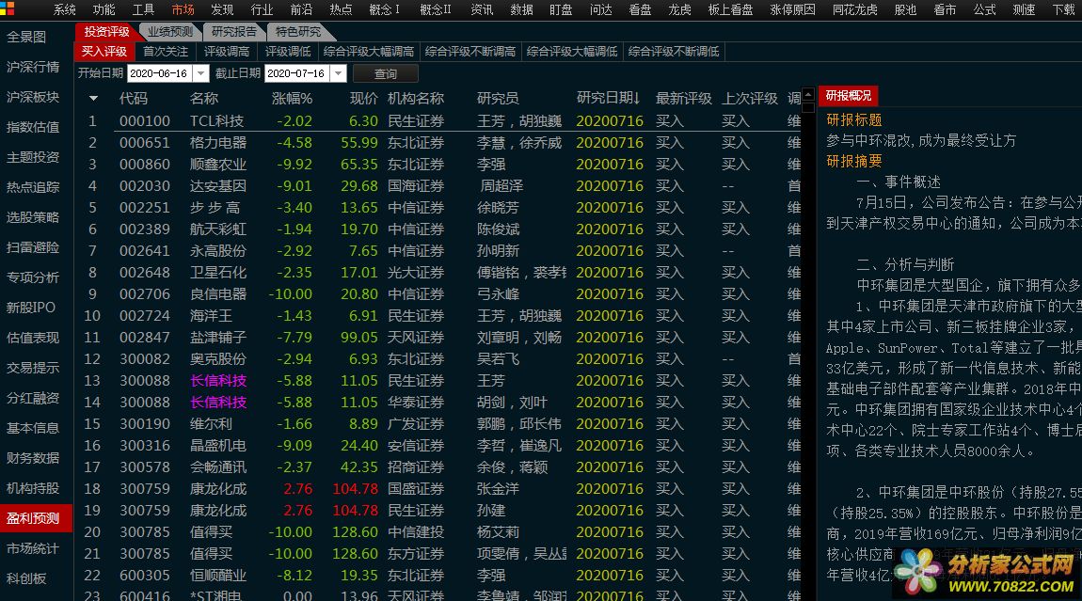
Task: Select the 航天彩虹 row
Action: point(438,229)
